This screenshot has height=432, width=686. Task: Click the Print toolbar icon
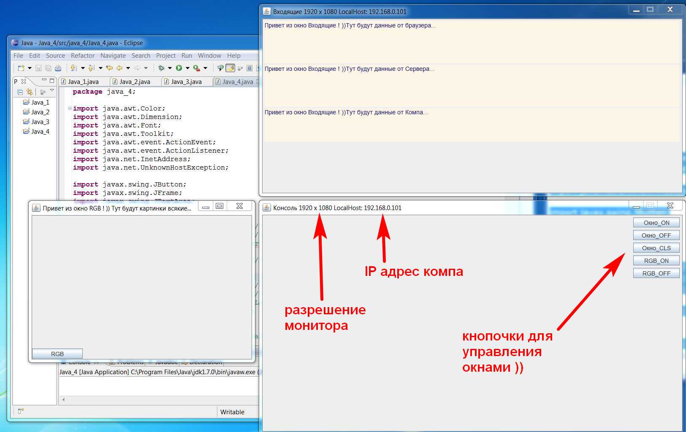tap(58, 68)
